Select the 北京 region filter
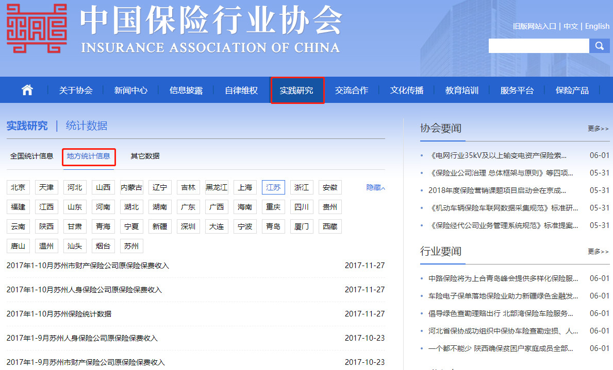 [x=18, y=187]
